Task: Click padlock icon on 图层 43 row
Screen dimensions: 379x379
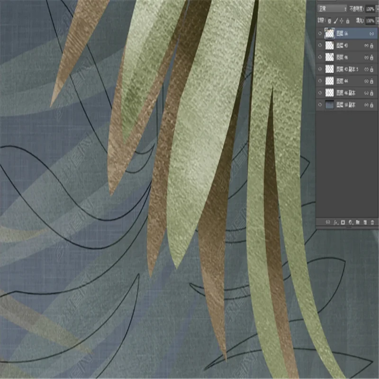Action: click(372, 45)
